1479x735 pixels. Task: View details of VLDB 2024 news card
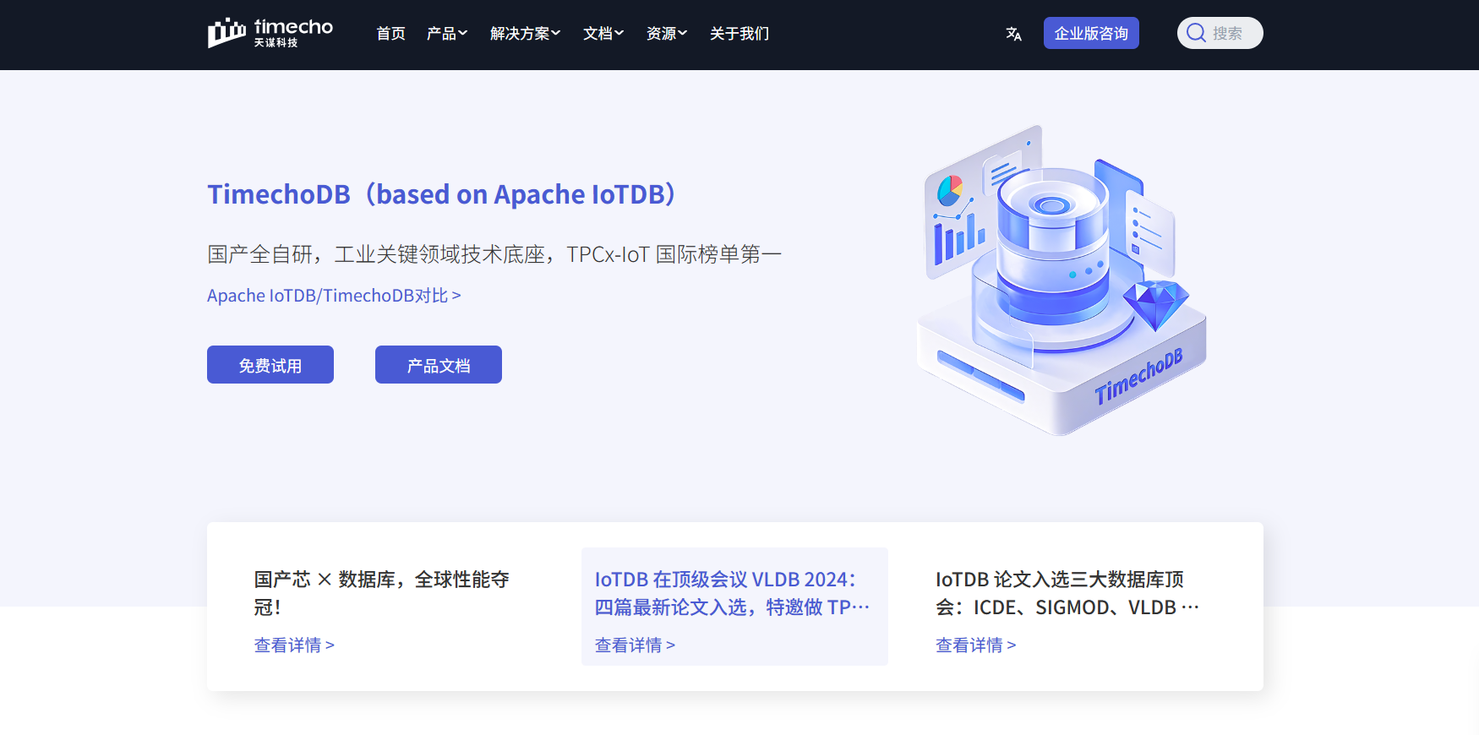(x=635, y=645)
